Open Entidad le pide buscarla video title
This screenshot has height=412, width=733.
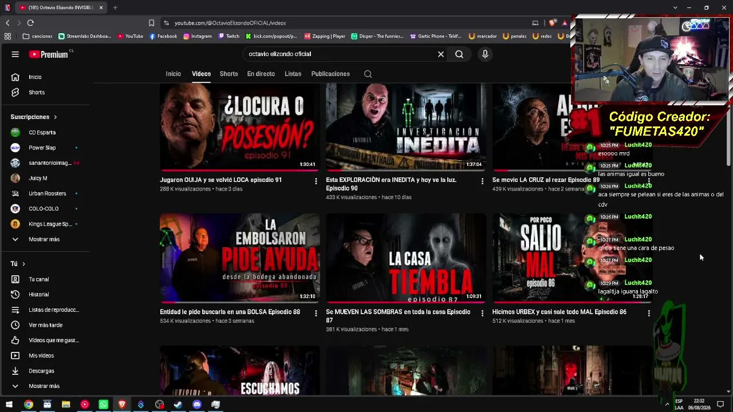(x=230, y=312)
